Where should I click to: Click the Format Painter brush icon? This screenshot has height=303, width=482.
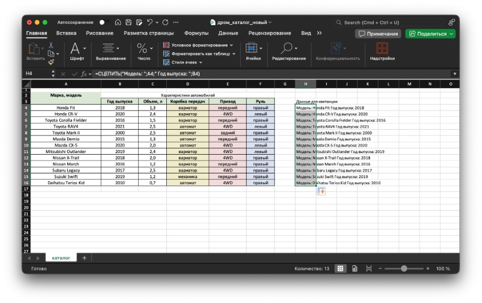tap(51, 62)
